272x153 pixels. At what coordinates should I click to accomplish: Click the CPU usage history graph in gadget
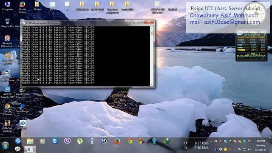(x=251, y=56)
